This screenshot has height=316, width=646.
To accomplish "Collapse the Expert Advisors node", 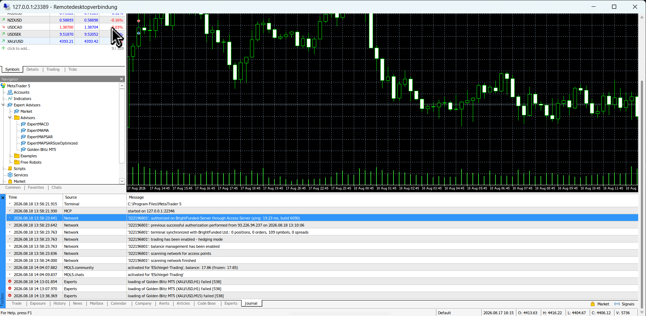I will (4, 105).
